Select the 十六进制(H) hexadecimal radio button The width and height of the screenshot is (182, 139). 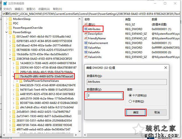coord(130,95)
